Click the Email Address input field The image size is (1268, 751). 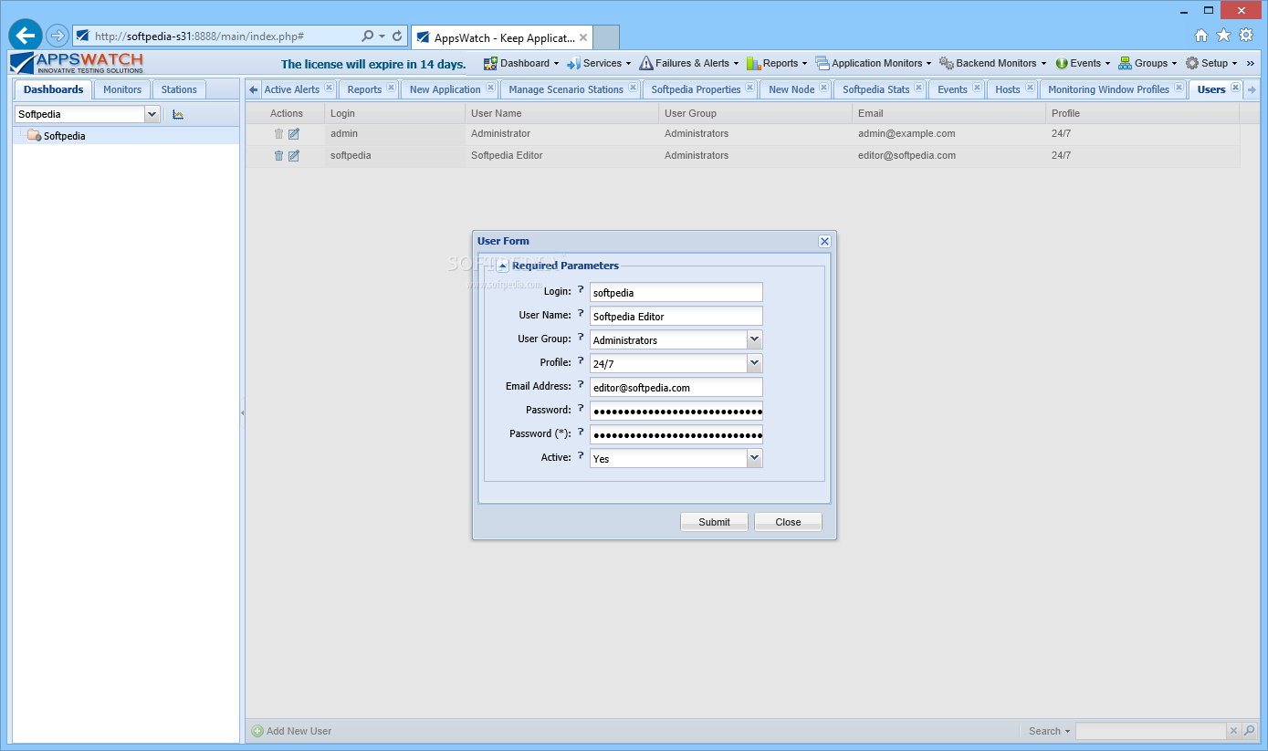(x=676, y=387)
